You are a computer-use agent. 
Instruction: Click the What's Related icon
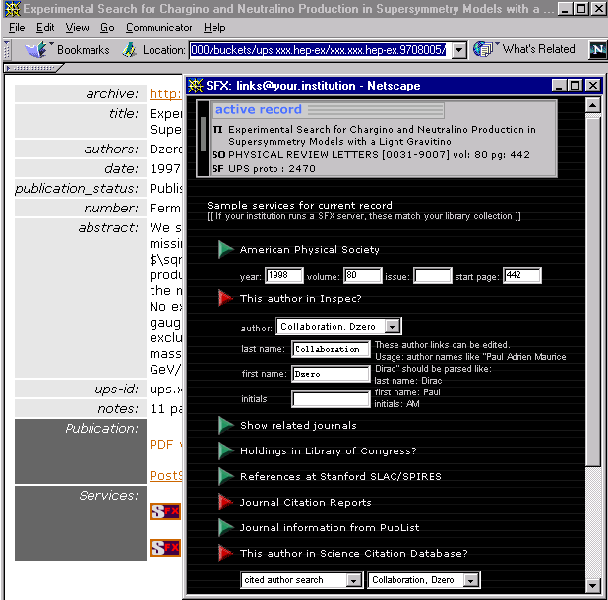click(x=483, y=49)
